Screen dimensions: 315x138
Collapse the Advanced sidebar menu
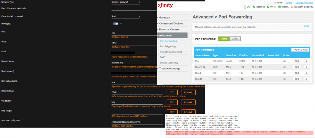click(172, 35)
